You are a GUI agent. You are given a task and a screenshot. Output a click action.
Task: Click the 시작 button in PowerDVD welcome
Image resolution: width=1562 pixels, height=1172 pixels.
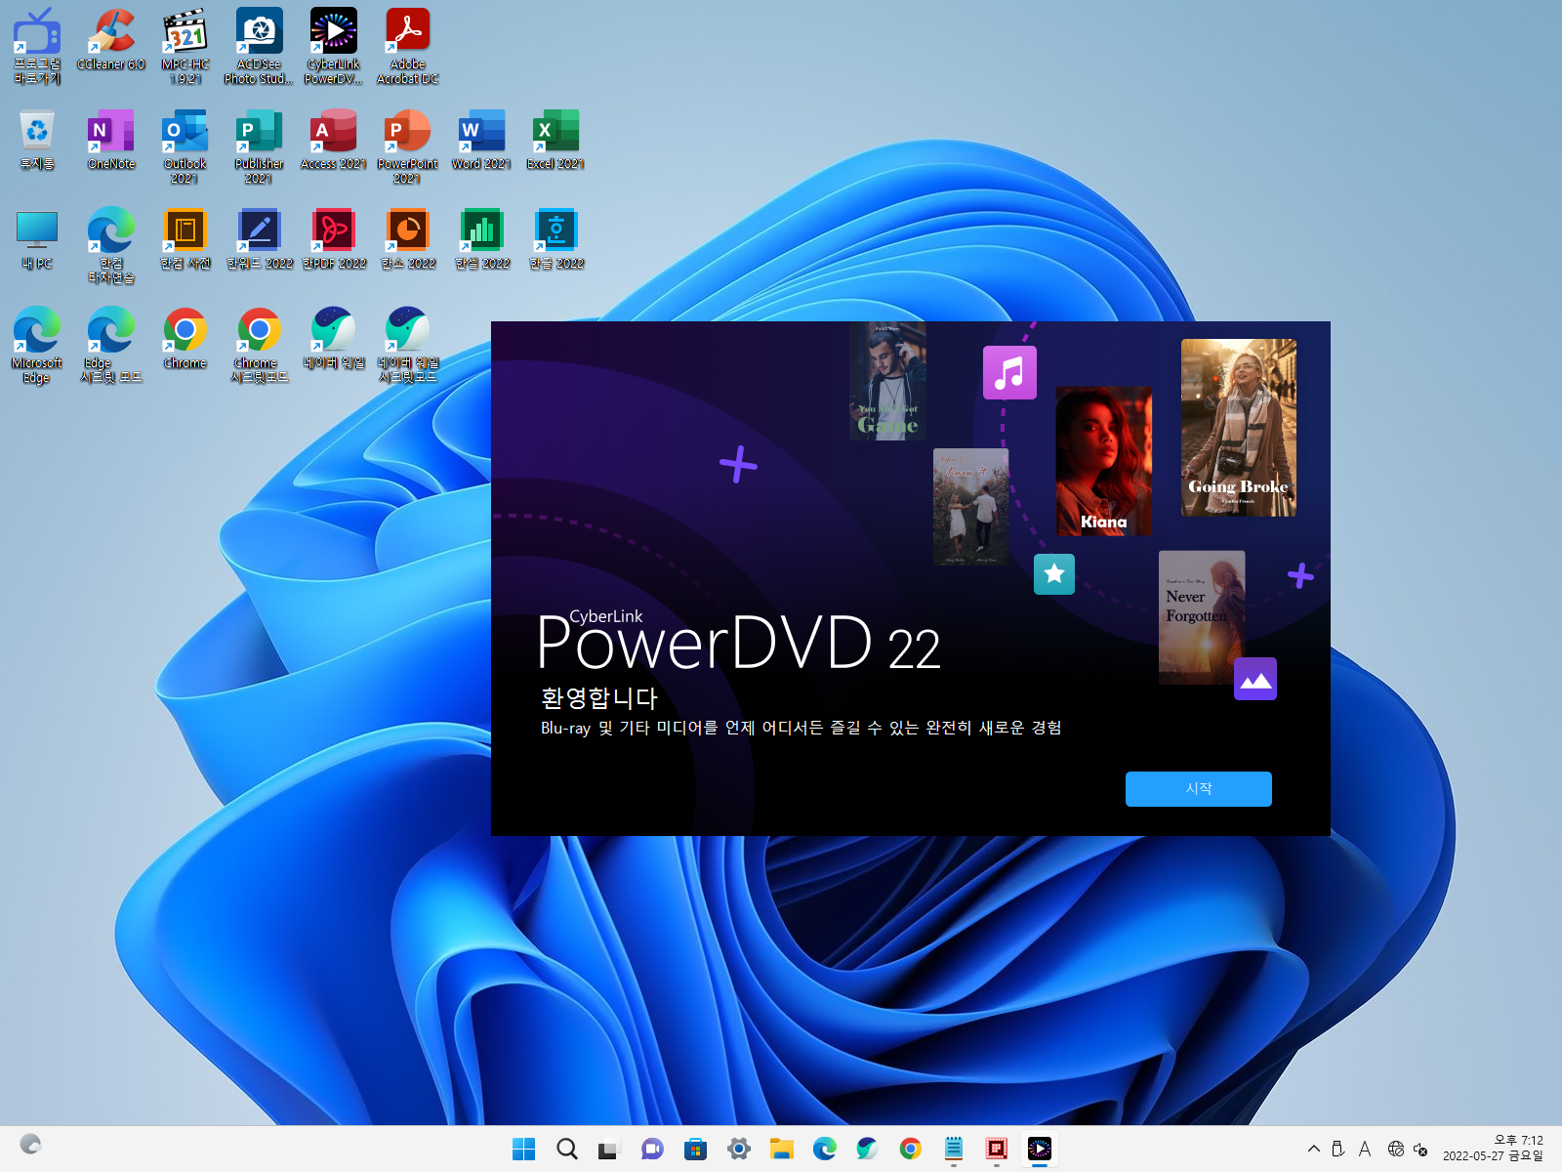[1198, 788]
